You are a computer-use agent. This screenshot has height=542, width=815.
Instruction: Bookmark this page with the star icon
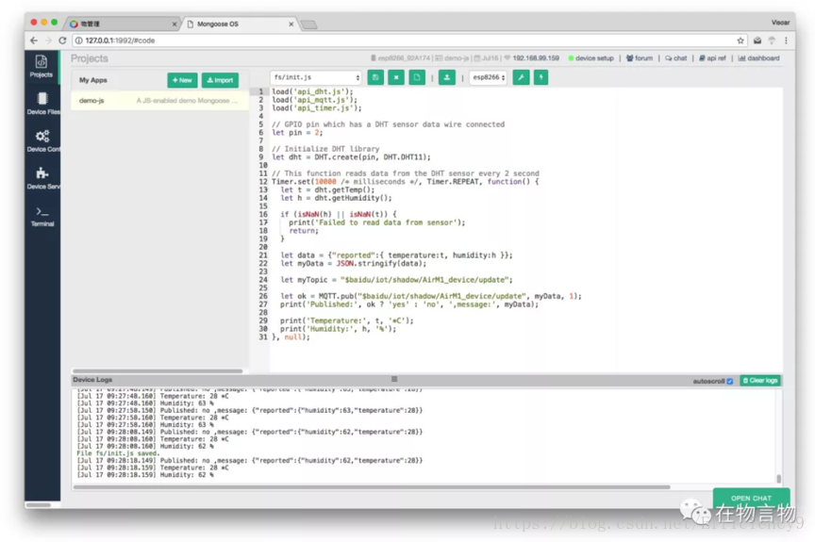(x=740, y=41)
